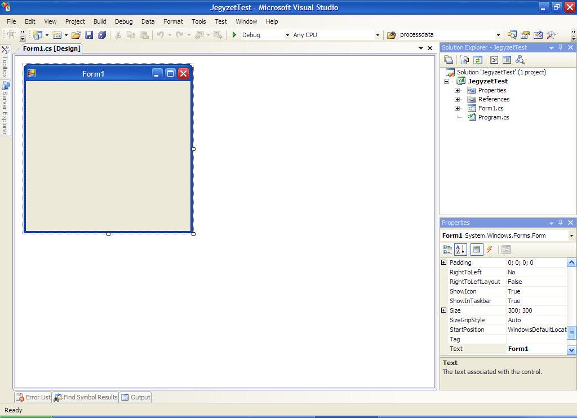
Task: Close the Form1.cs design document
Action: (430, 48)
